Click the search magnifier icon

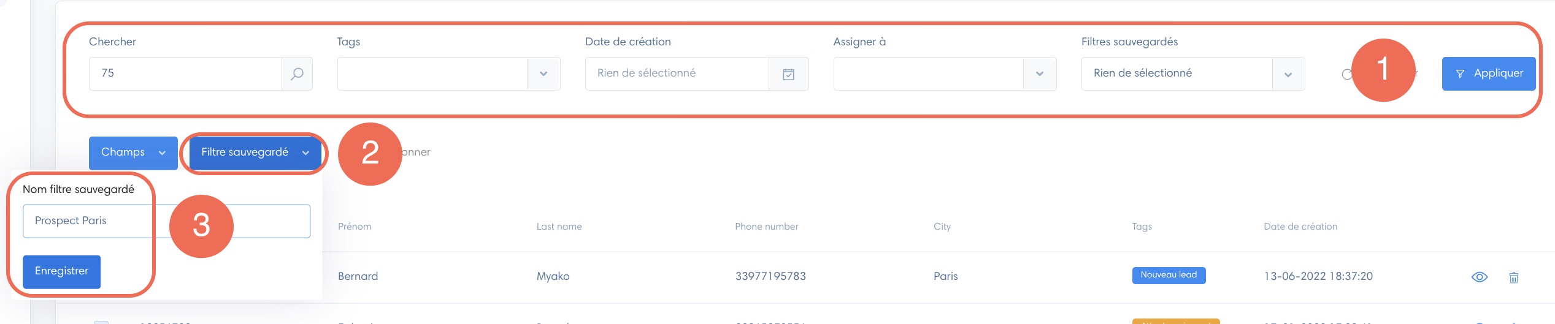tap(297, 74)
